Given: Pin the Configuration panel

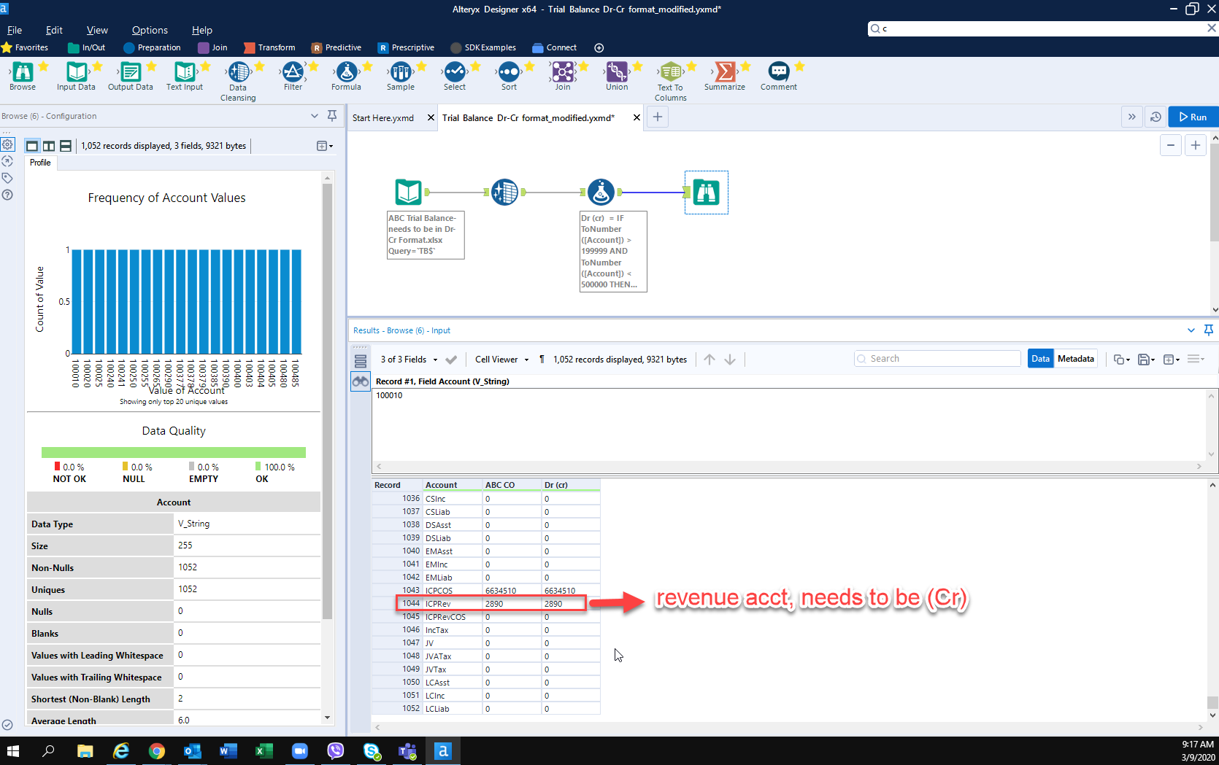Looking at the screenshot, I should 332,116.
